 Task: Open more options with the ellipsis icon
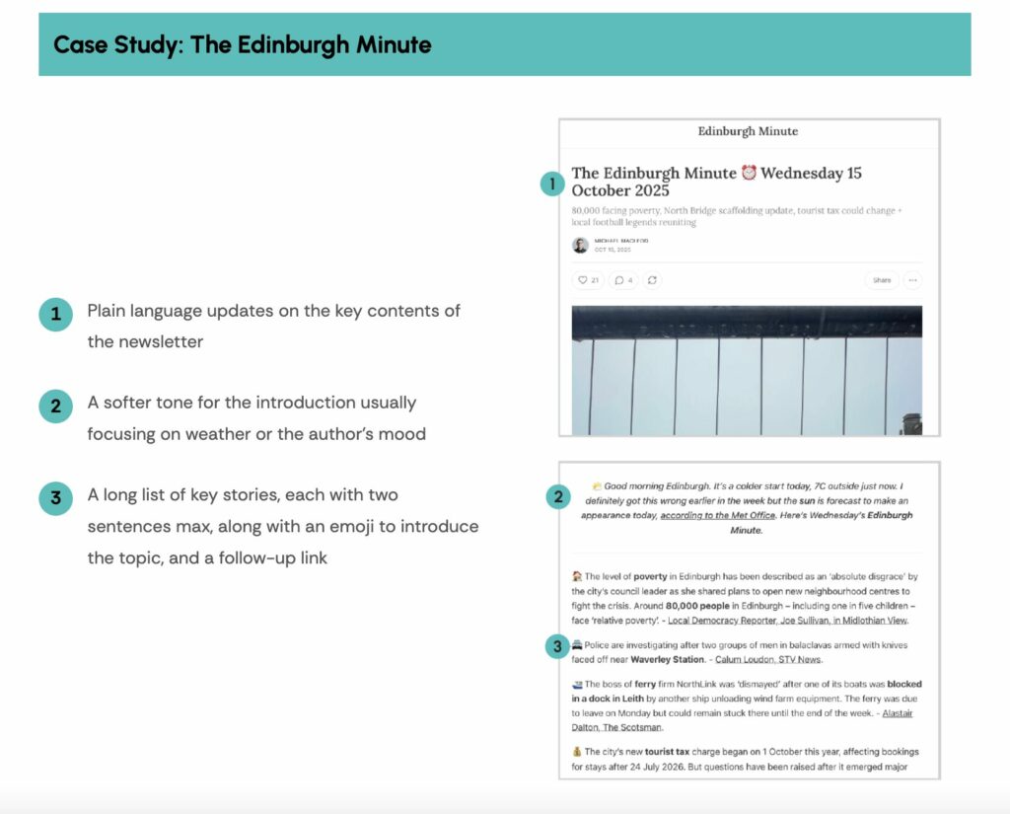click(x=912, y=280)
